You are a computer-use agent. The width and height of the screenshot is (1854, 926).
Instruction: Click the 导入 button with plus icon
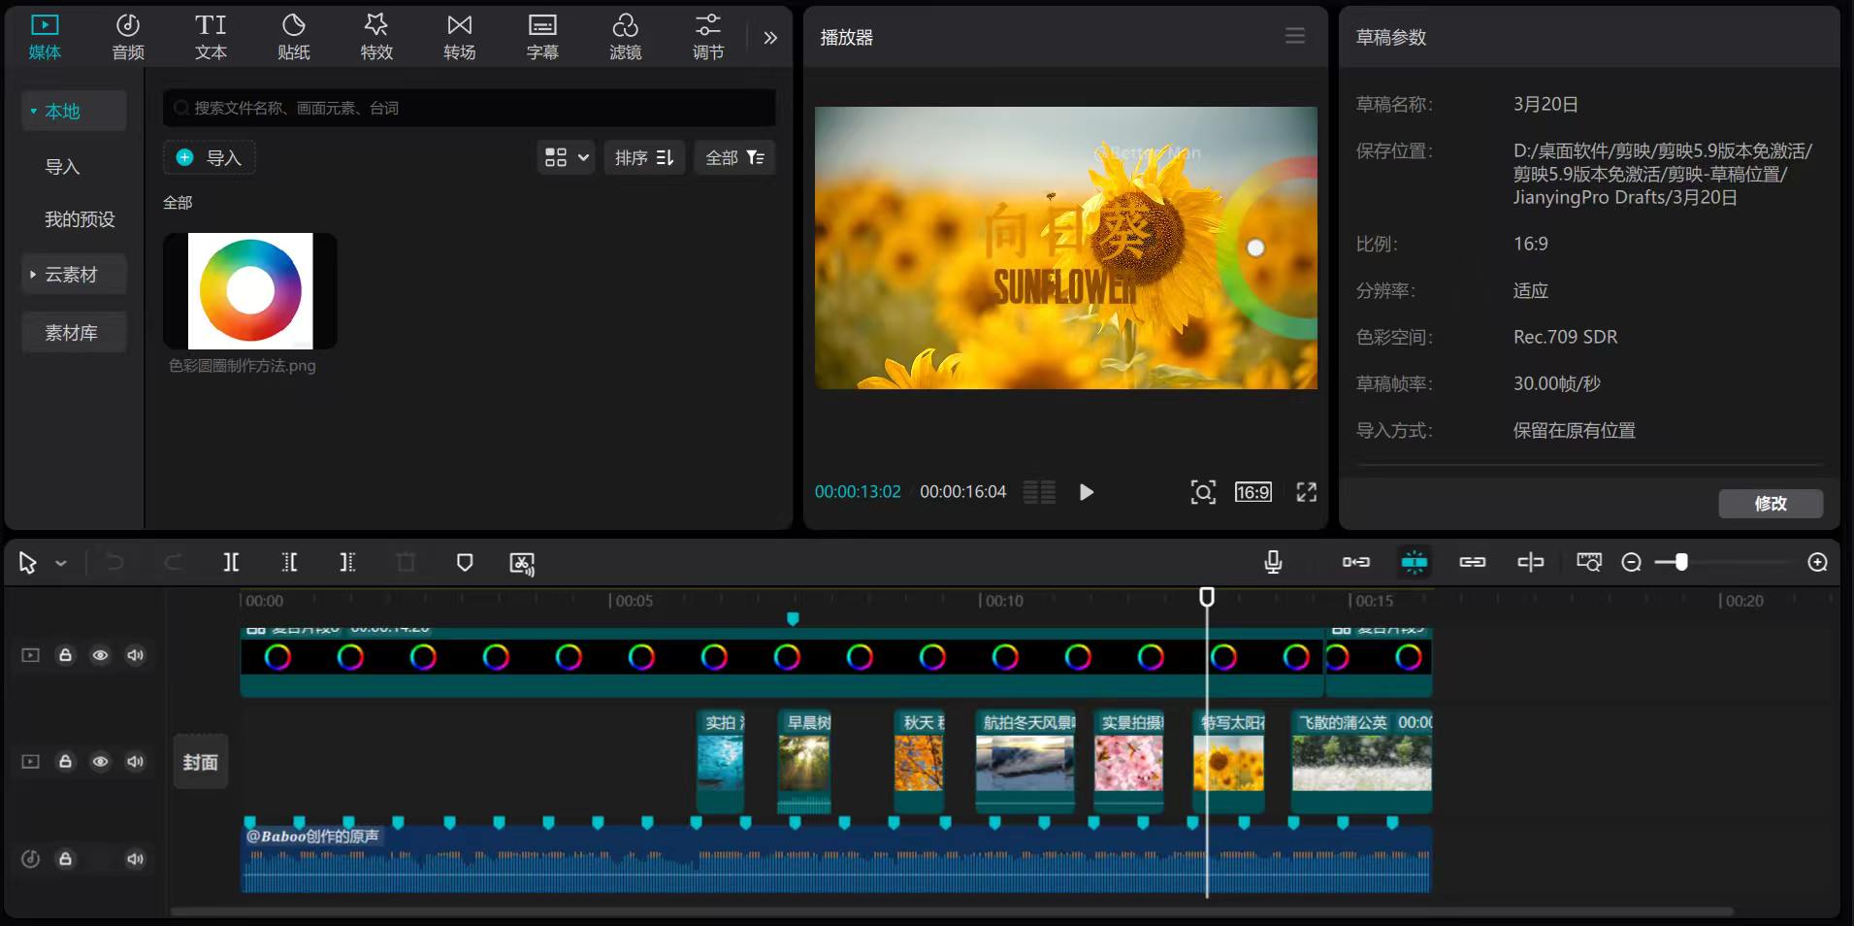210,157
